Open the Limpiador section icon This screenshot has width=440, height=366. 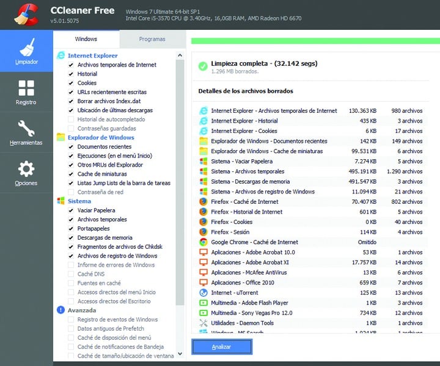(x=28, y=47)
